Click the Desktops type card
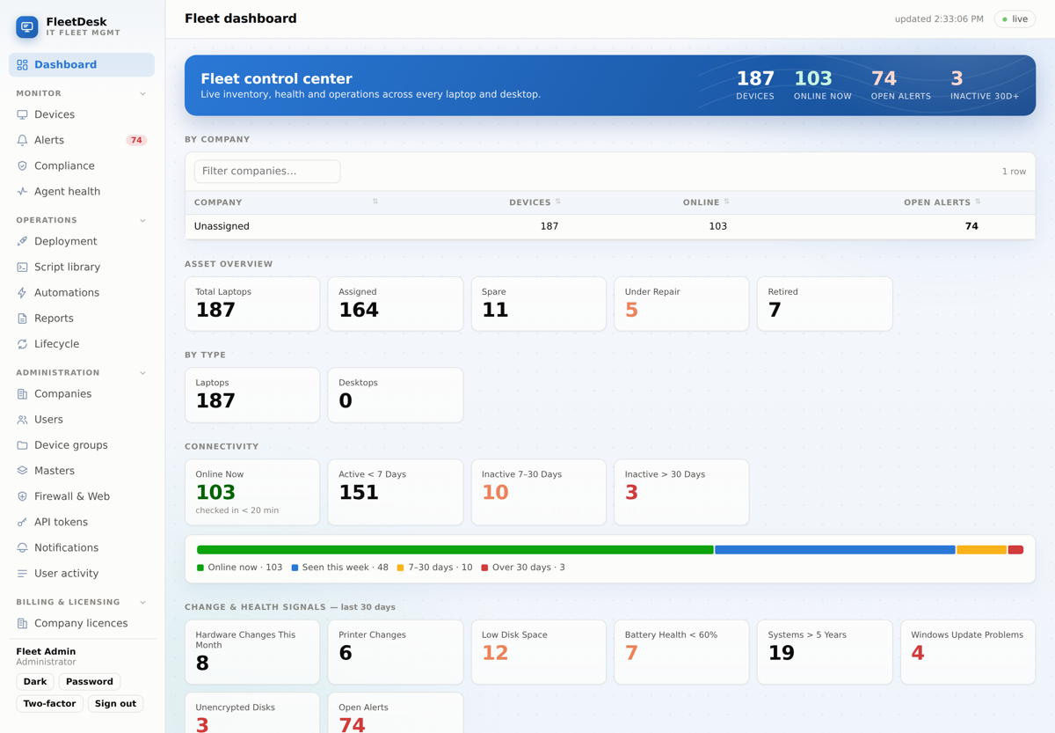Image resolution: width=1055 pixels, height=733 pixels. coord(396,395)
